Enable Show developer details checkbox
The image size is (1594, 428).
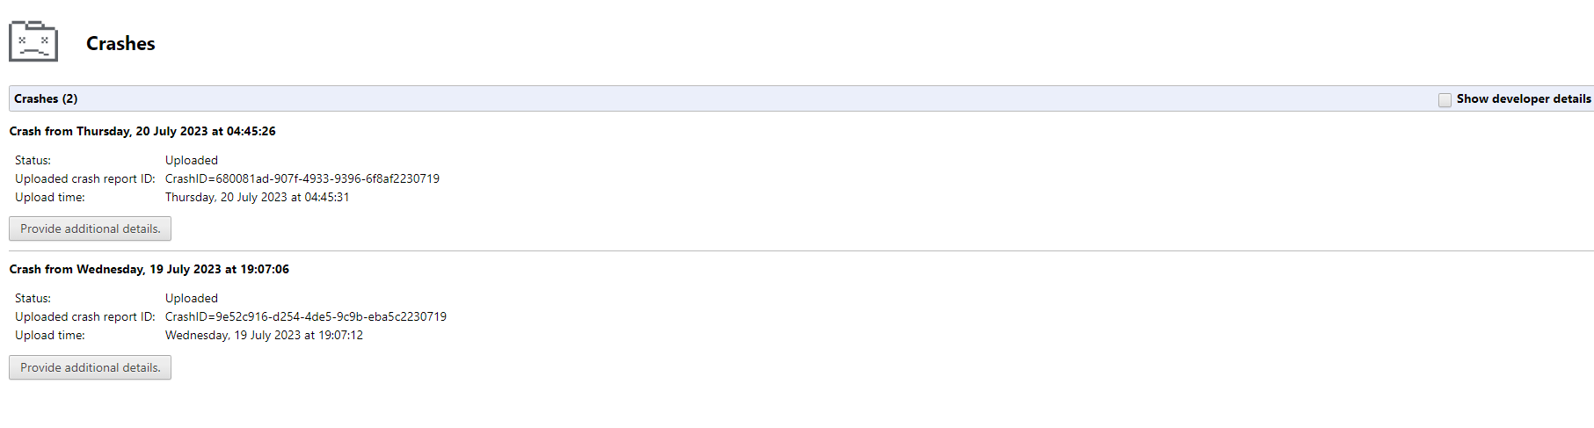pyautogui.click(x=1445, y=99)
